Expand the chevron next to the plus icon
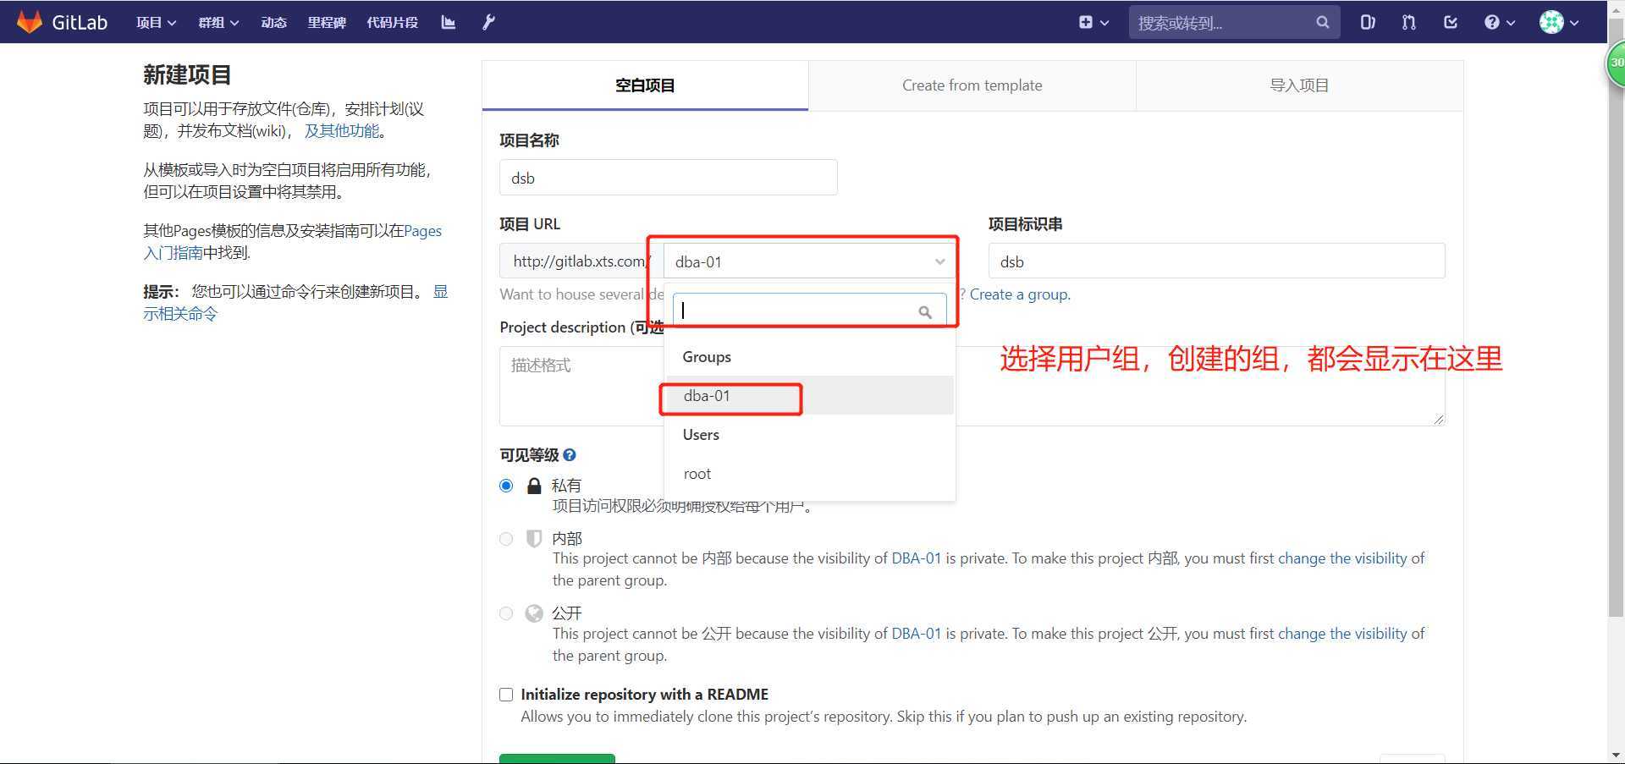This screenshot has width=1625, height=764. click(x=1104, y=23)
